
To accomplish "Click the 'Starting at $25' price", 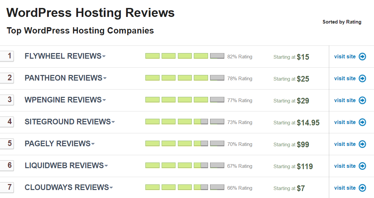I will 291,79.
